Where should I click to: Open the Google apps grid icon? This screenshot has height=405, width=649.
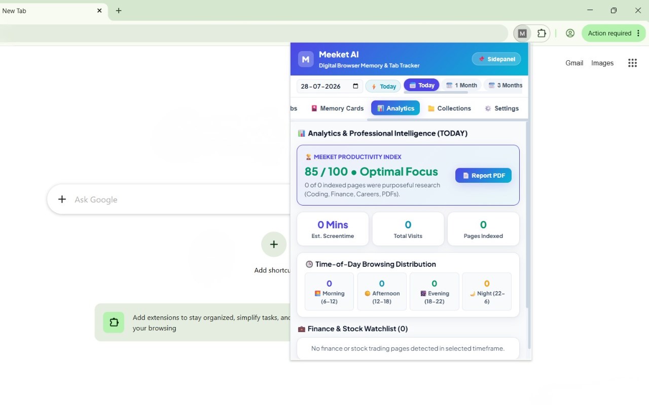coord(632,63)
